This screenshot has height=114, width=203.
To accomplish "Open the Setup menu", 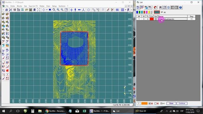I will coord(54,6).
